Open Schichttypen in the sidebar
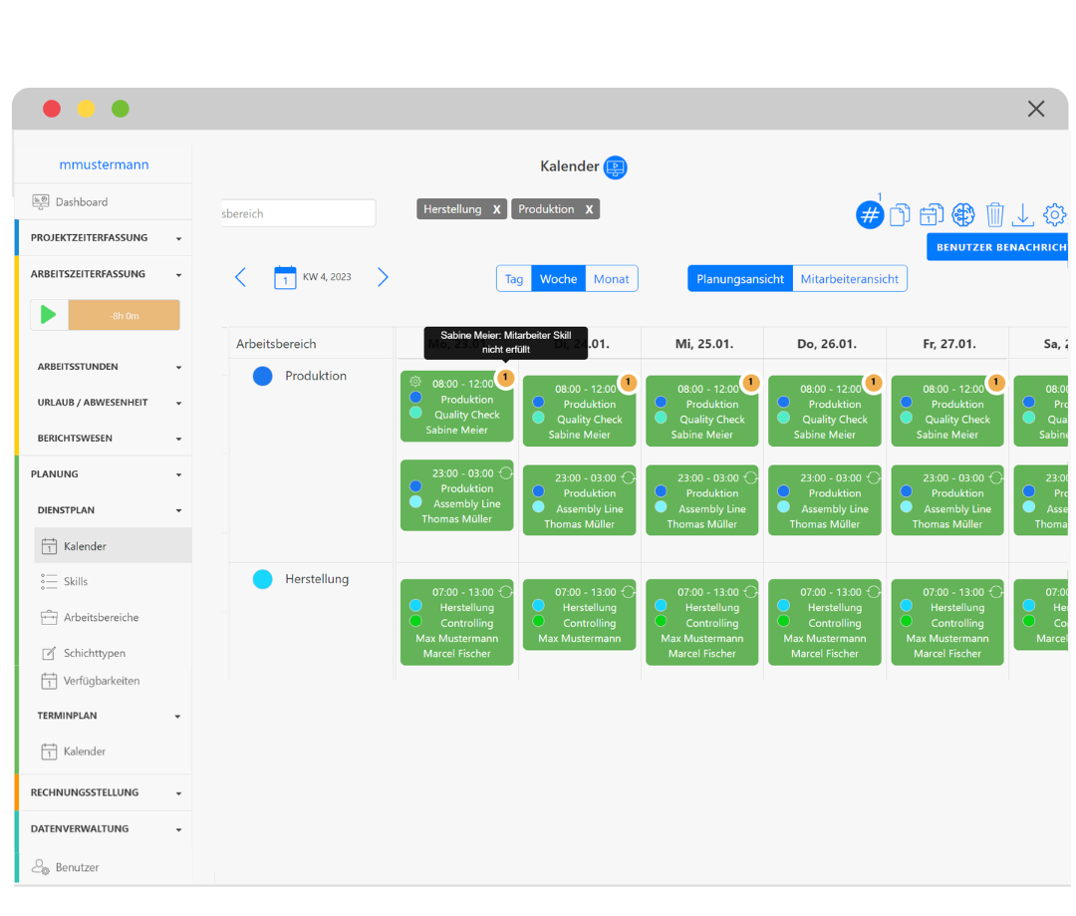 (94, 653)
